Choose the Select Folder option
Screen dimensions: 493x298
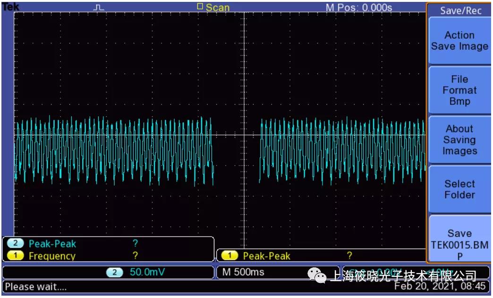pyautogui.click(x=459, y=190)
